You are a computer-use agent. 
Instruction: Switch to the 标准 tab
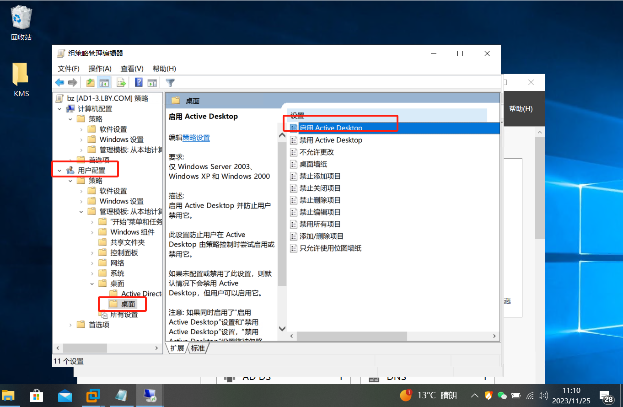click(198, 348)
